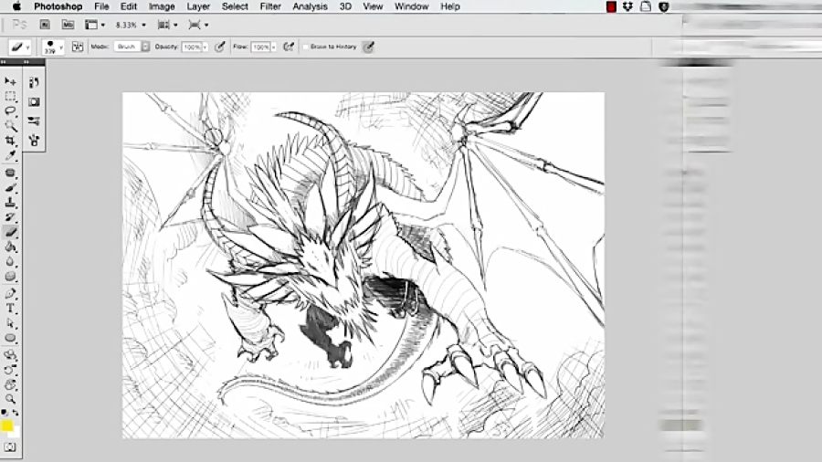822x462 pixels.
Task: Open the Eraser tool preset picker
Action: point(20,47)
